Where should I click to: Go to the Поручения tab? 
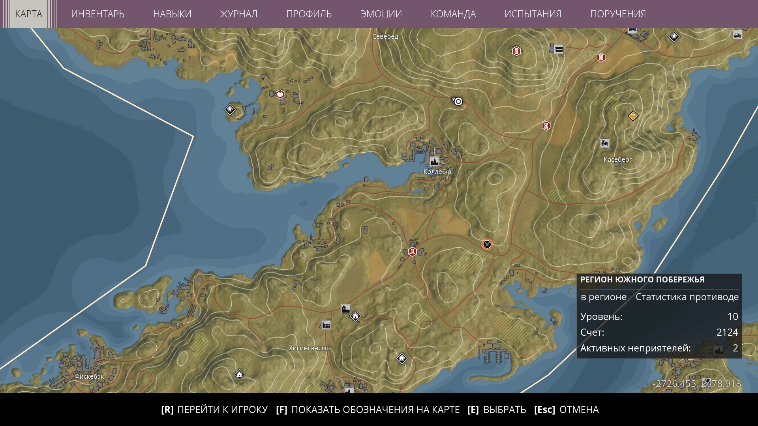click(x=618, y=14)
